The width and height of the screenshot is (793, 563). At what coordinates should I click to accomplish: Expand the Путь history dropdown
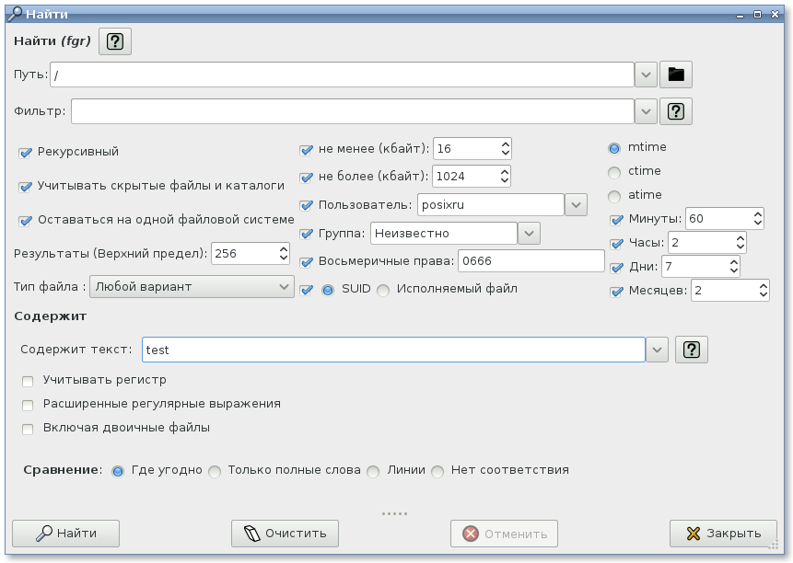(646, 75)
